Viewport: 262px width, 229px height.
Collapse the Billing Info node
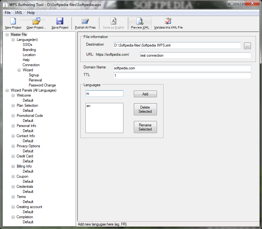(13, 166)
